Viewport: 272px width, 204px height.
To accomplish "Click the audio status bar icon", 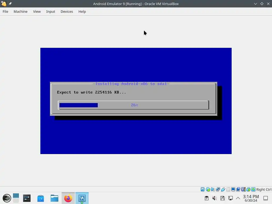I will [x=213, y=189].
